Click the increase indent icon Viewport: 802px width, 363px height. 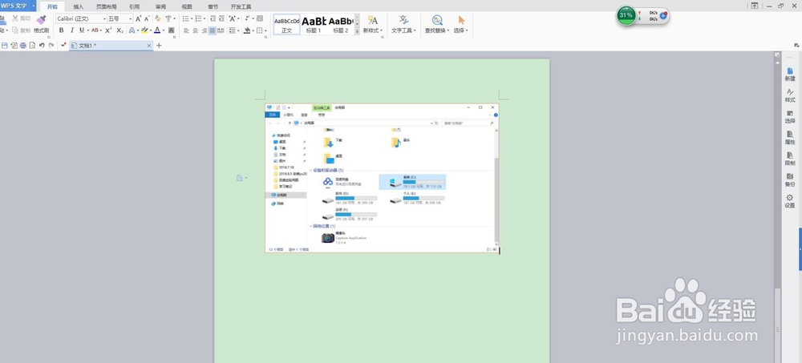(x=221, y=18)
